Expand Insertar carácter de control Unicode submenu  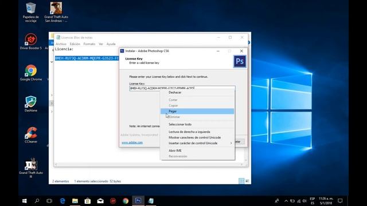pos(197,143)
